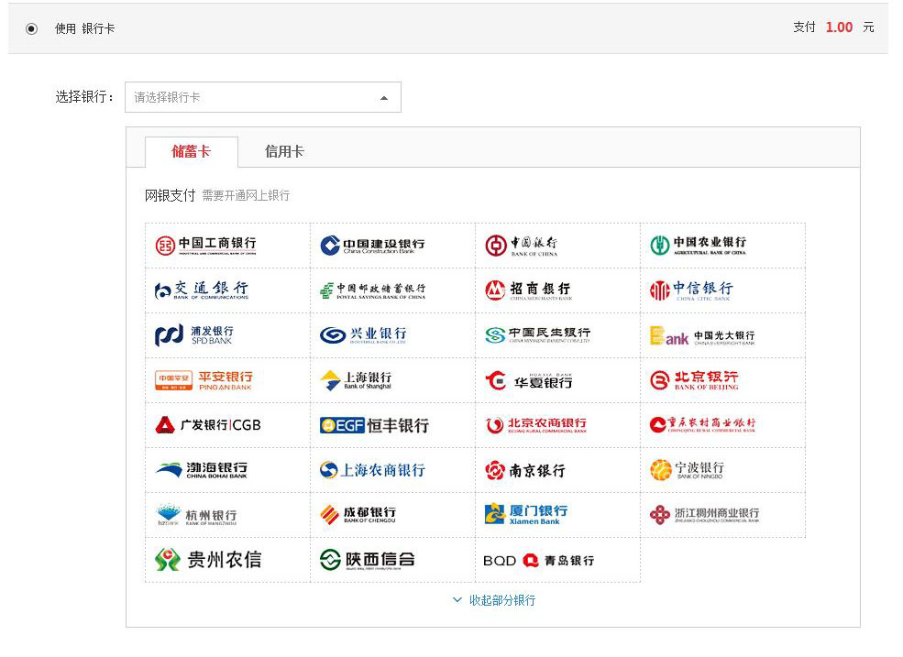Select 青岛银行 BQD logo
Screen dimensions: 903x657
click(539, 560)
